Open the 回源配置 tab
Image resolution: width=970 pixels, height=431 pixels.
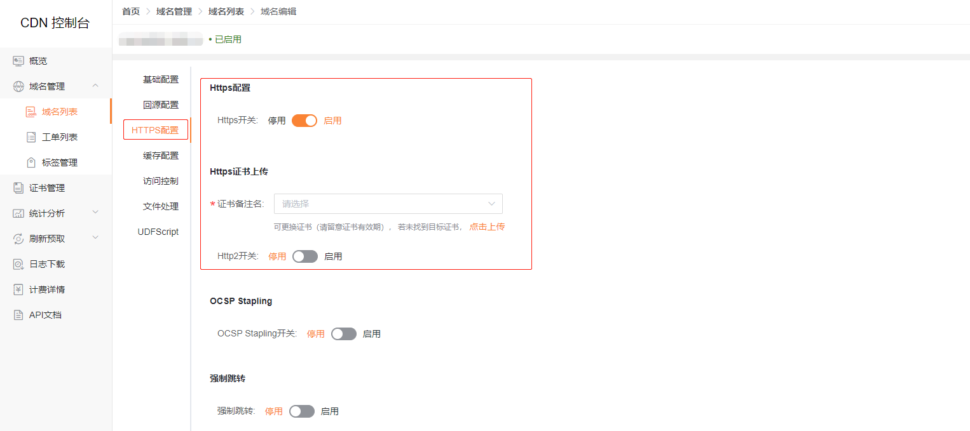[x=161, y=105]
